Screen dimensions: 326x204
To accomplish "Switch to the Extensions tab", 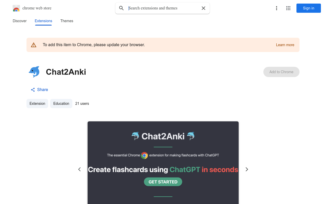I will point(43,21).
